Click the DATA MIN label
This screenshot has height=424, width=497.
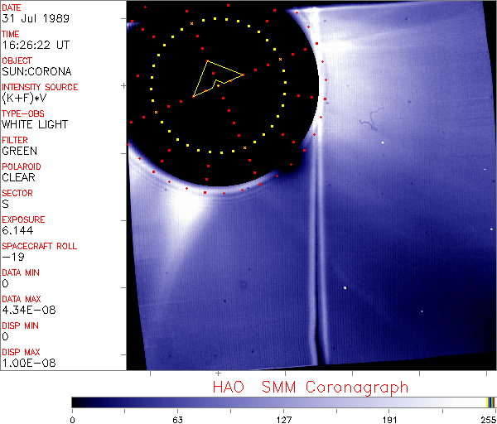click(21, 272)
